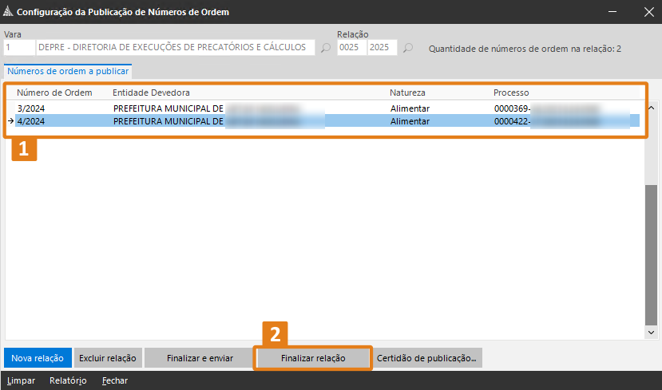Click the magnifier icon beside the Vara field
Image resolution: width=662 pixels, height=390 pixels.
(325, 48)
